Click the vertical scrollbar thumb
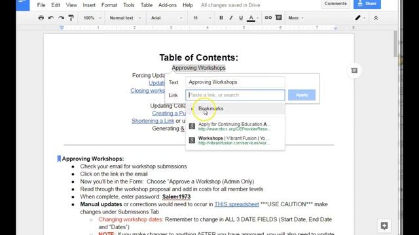This screenshot has width=419, height=235. (x=395, y=44)
